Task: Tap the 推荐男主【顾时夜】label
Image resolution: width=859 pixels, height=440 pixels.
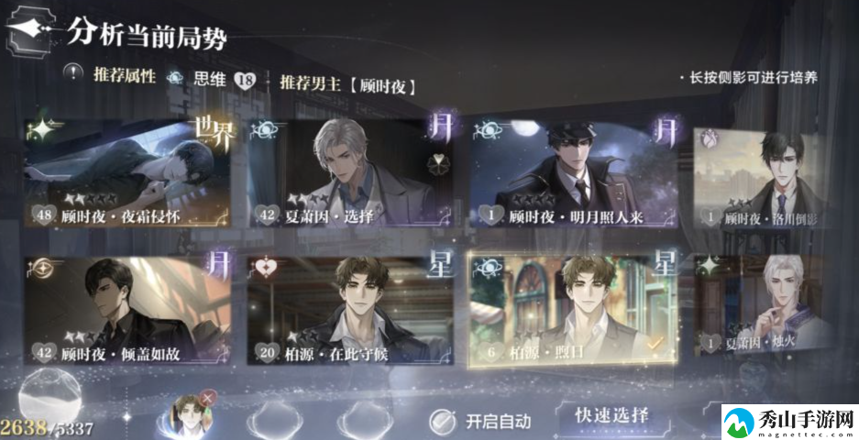Action: 348,85
